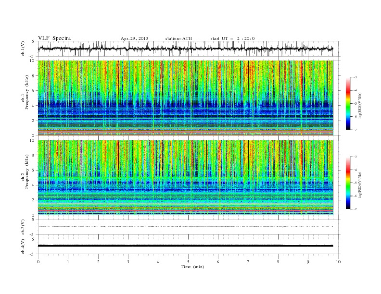
Task: Click the 'ch.4(V)' axis label
Action: [23, 246]
